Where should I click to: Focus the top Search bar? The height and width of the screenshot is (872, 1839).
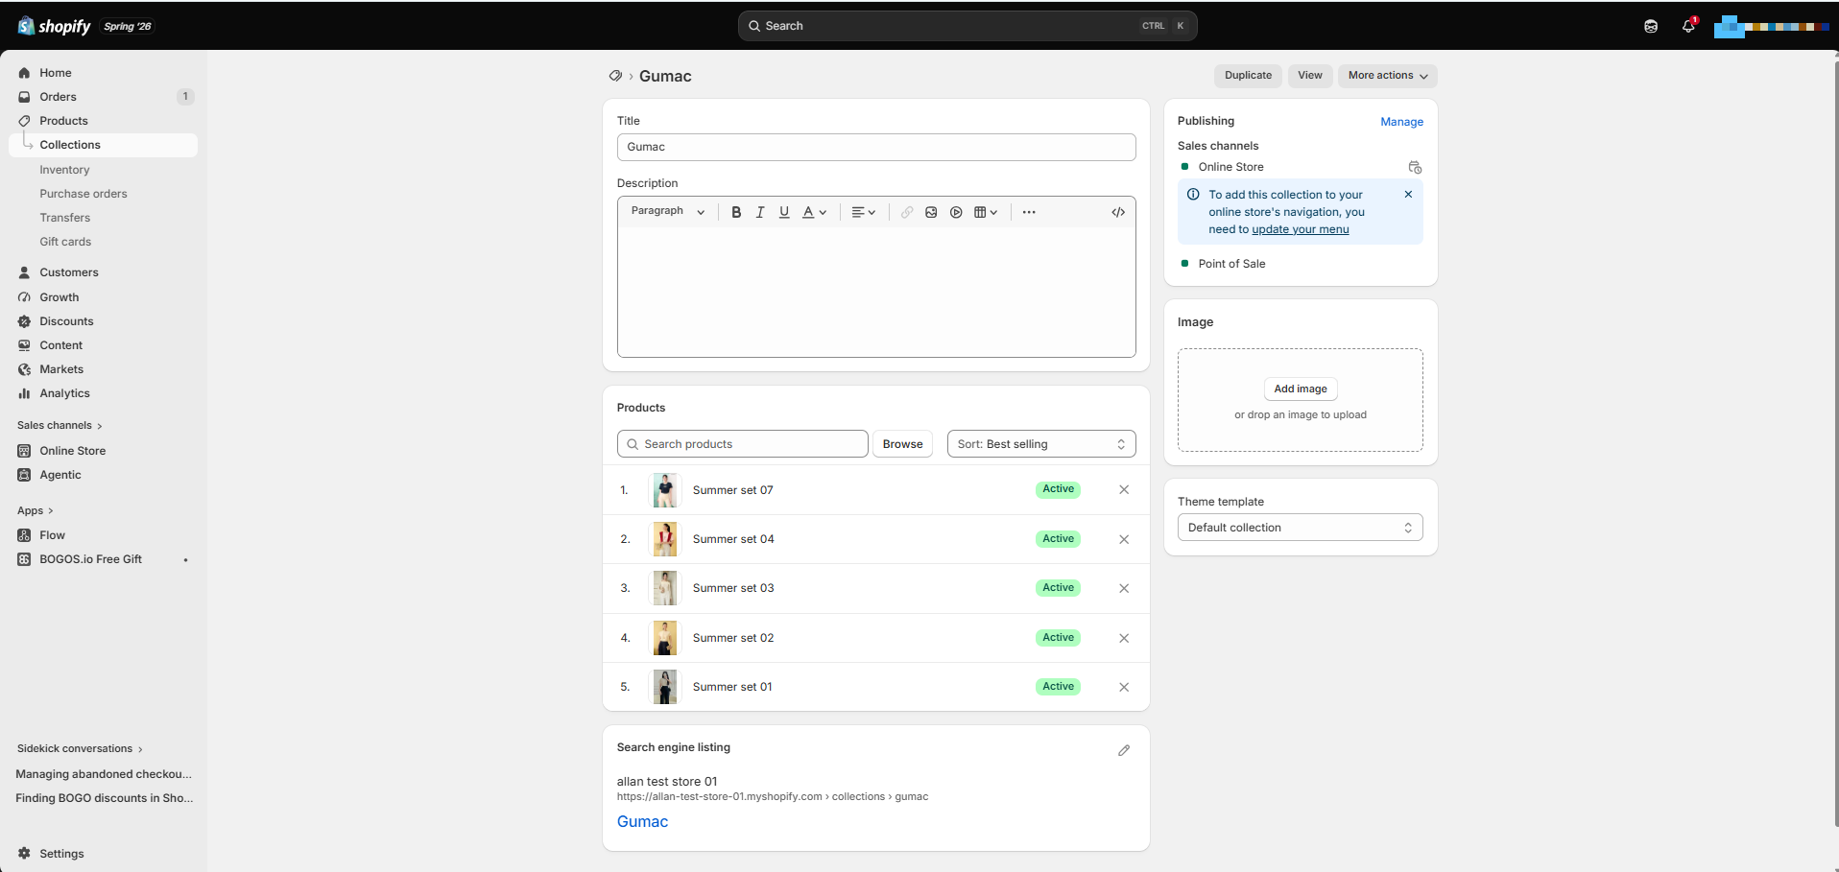coord(967,26)
